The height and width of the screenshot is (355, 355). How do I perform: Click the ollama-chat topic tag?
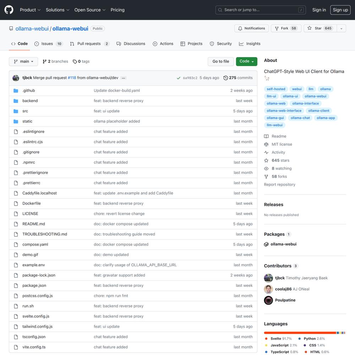(300, 118)
